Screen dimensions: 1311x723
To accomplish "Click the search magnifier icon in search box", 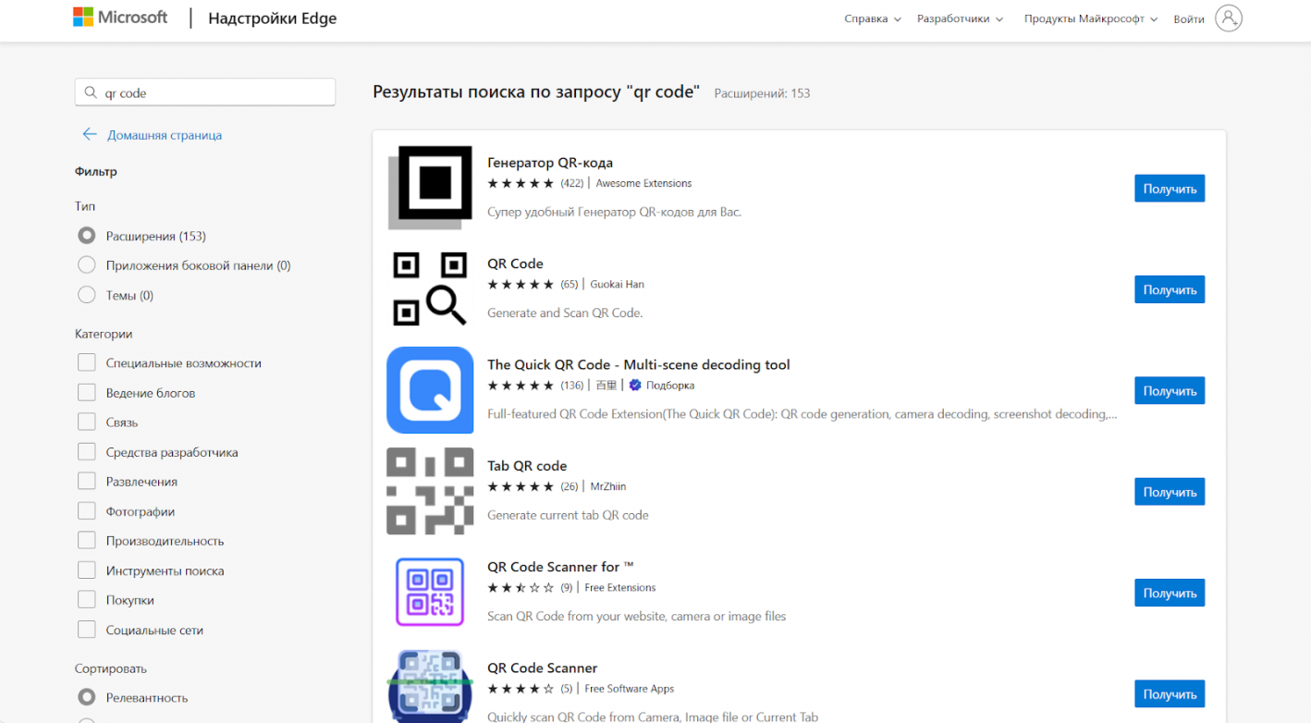I will coord(91,92).
